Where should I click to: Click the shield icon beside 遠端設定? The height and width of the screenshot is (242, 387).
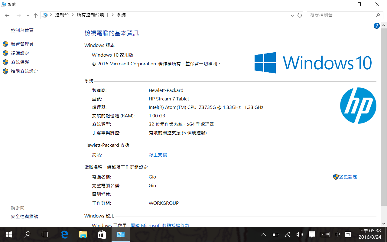coord(5,53)
